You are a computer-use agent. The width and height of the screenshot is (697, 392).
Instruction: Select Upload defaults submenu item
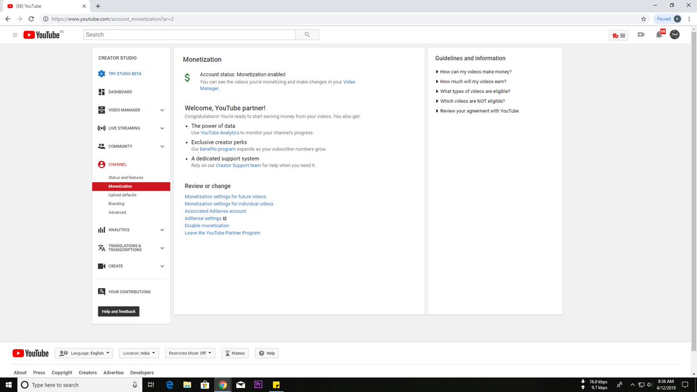click(123, 195)
